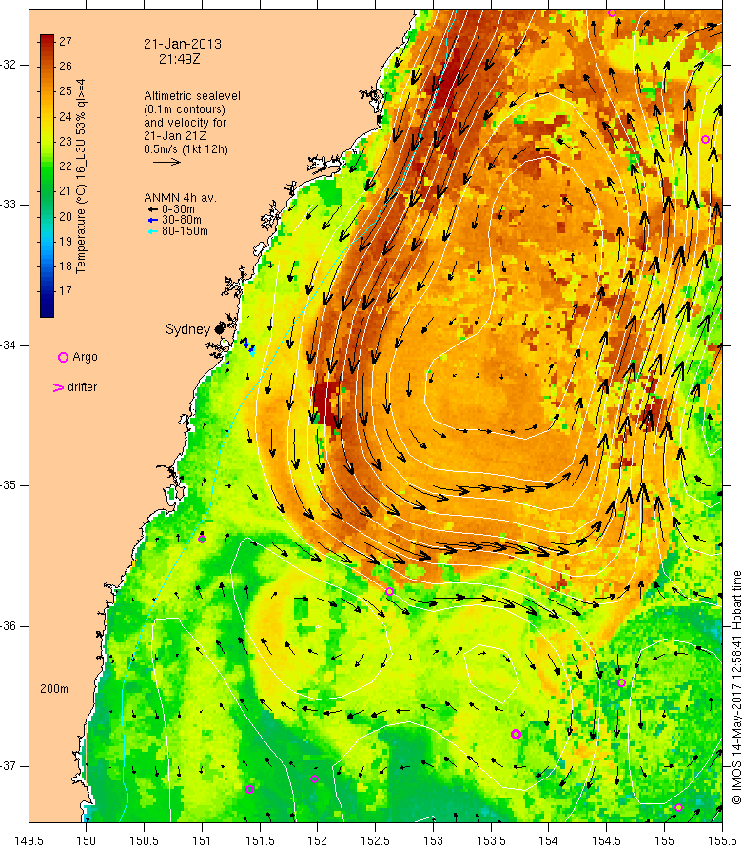Click the dark blue bottom of the temperature color bar
Image resolution: width=742 pixels, height=847 pixels.
click(47, 310)
